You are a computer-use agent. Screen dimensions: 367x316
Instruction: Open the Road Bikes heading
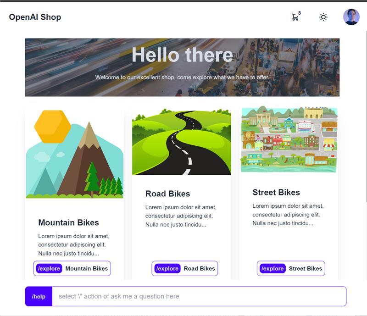click(167, 194)
